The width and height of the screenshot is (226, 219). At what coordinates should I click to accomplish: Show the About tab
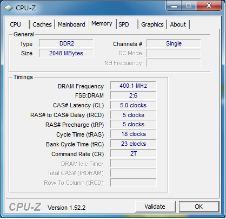[178, 24]
